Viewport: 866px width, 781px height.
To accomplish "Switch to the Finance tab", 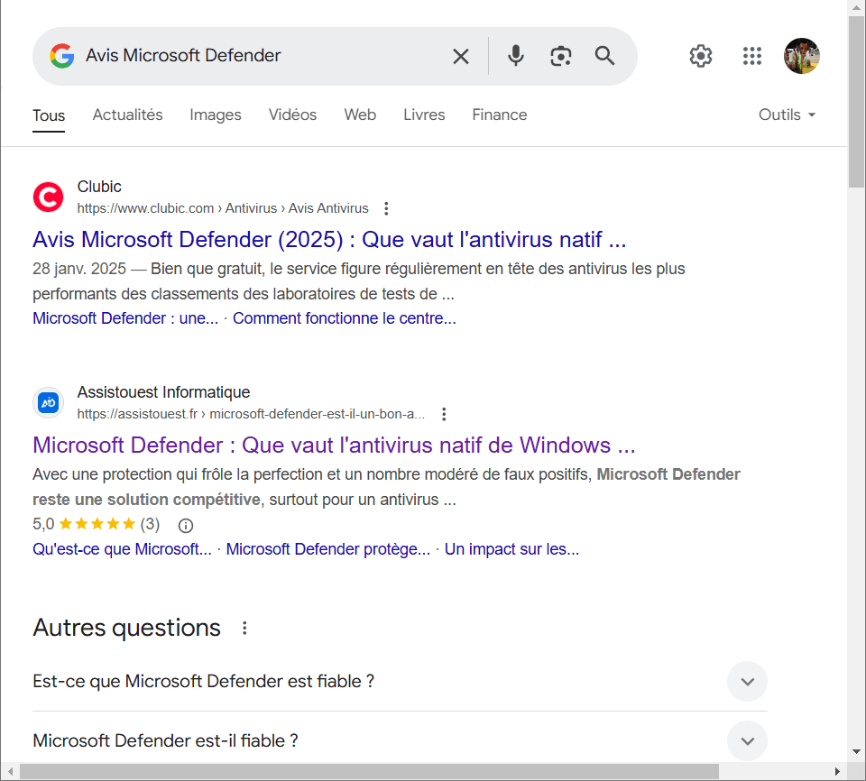I will coord(499,115).
